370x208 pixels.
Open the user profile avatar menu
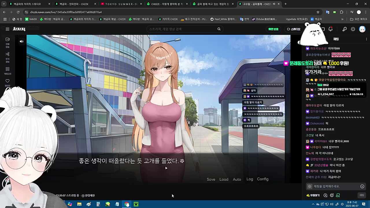point(362,29)
